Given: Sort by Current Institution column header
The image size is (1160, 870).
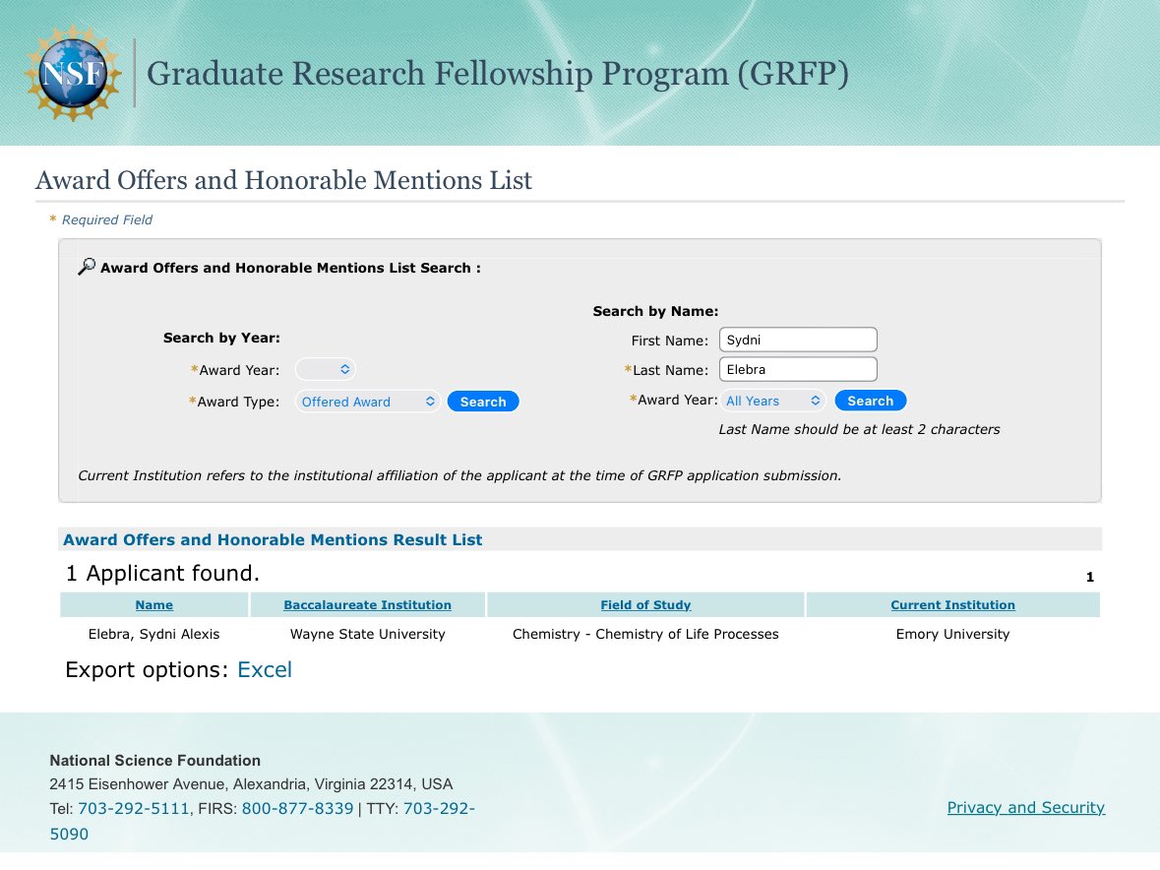Looking at the screenshot, I should [952, 604].
